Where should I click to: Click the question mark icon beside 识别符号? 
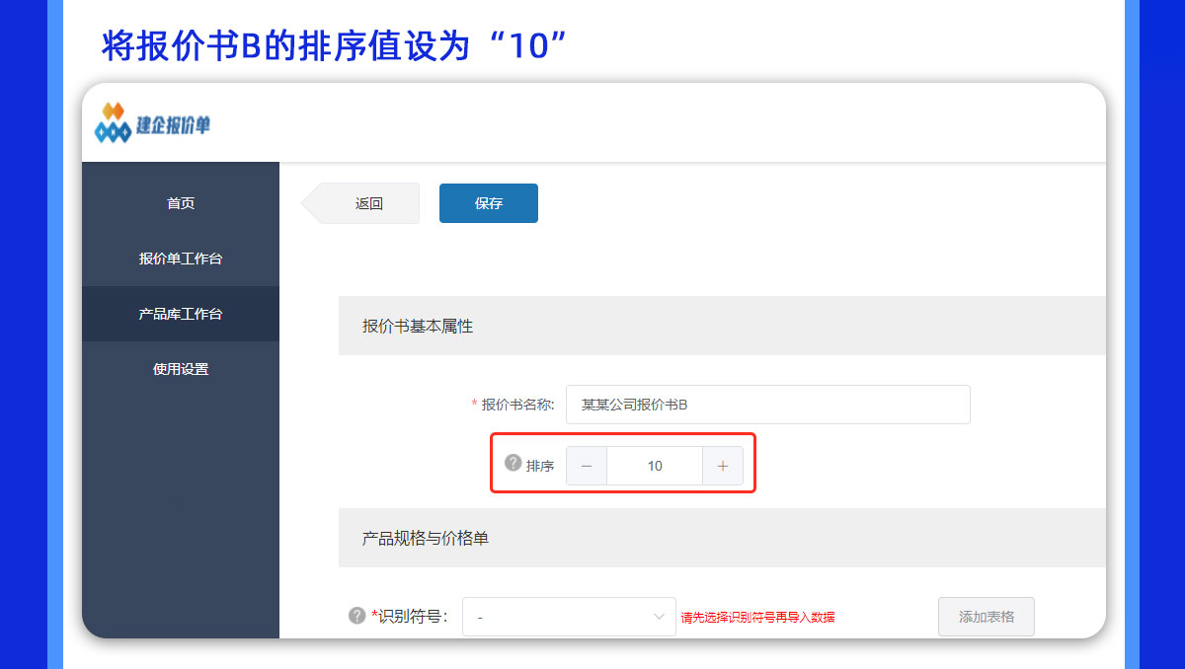click(x=357, y=615)
